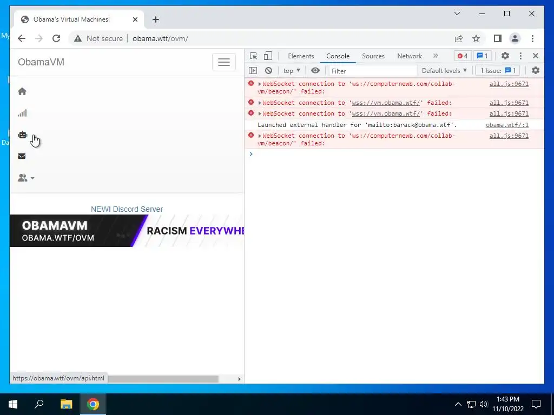This screenshot has width=554, height=415.
Task: Open the tab search dropdown
Action: click(x=457, y=14)
